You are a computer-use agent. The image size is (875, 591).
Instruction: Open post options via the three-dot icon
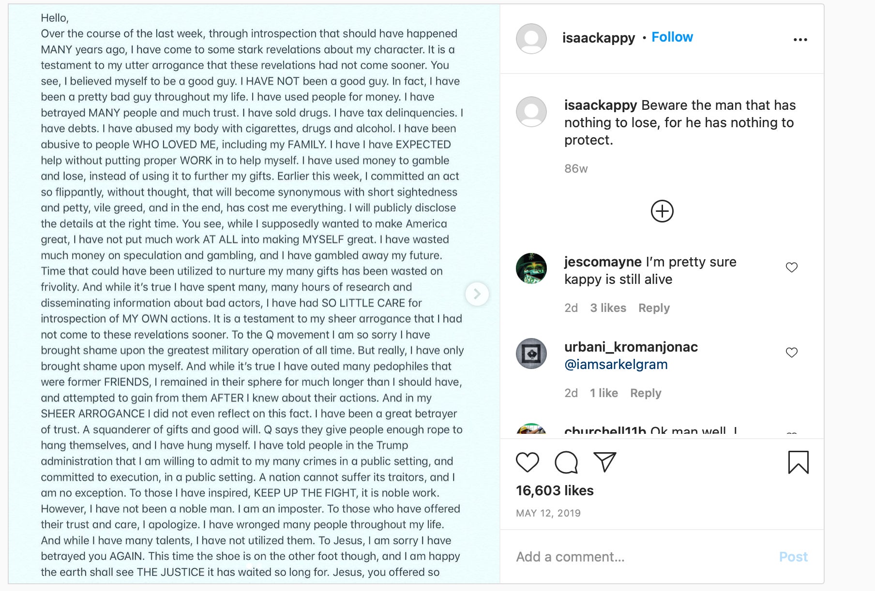coord(801,39)
